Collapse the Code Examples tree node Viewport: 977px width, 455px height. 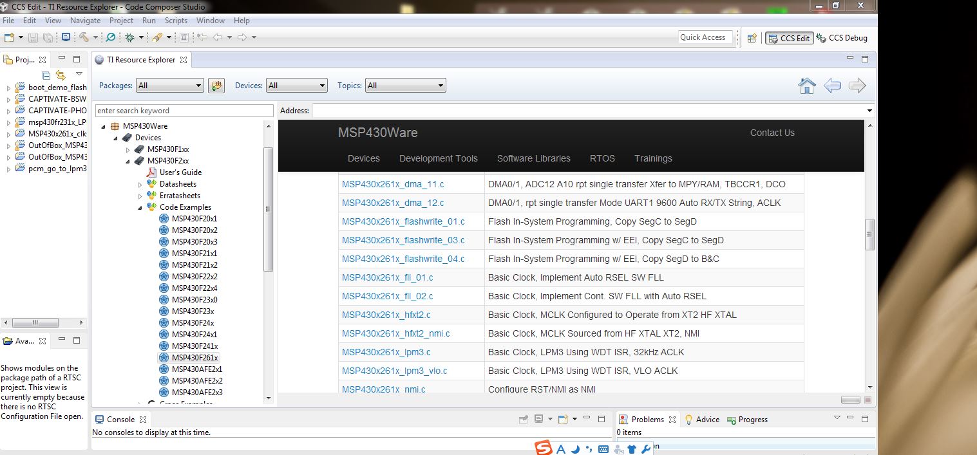tap(140, 207)
